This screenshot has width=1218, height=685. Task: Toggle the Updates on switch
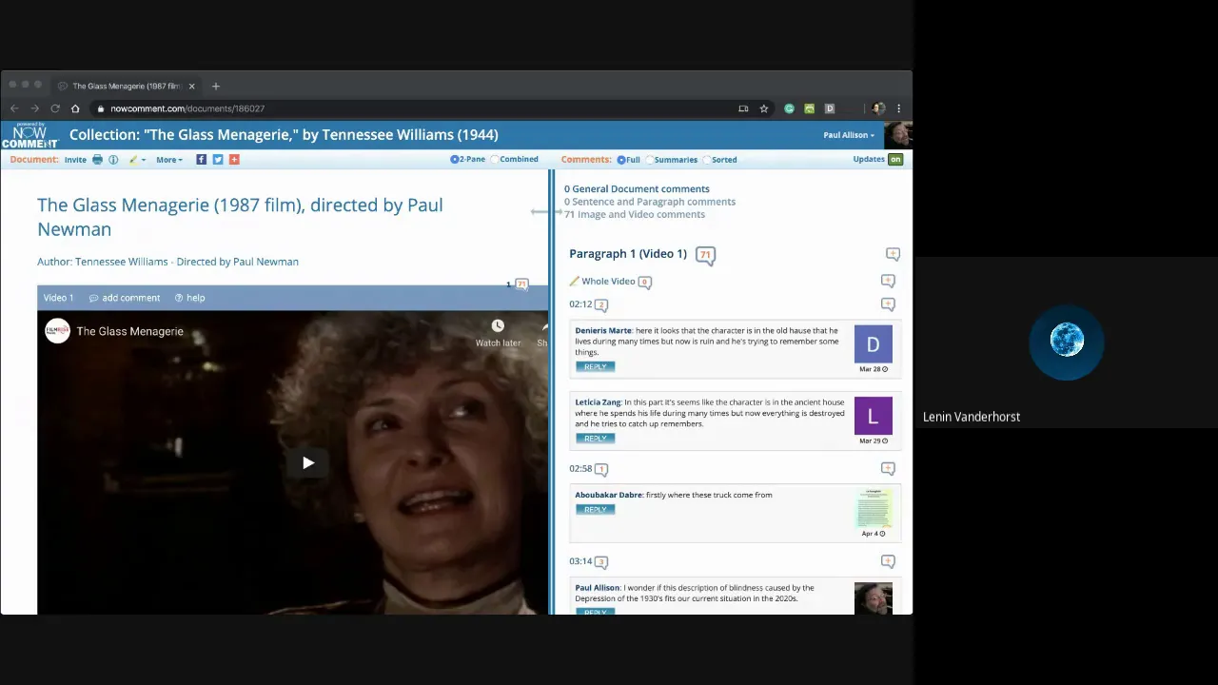(895, 160)
